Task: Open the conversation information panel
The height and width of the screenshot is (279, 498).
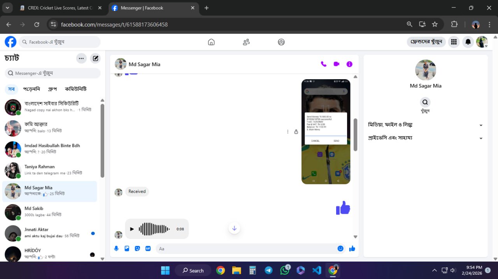Action: [349, 64]
